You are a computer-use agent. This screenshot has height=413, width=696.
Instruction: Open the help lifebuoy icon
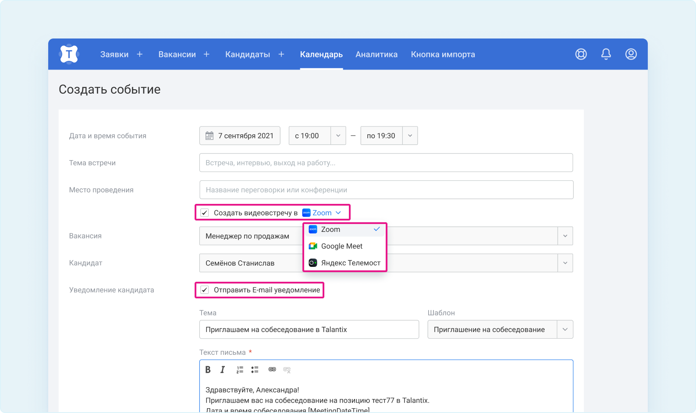pos(581,54)
